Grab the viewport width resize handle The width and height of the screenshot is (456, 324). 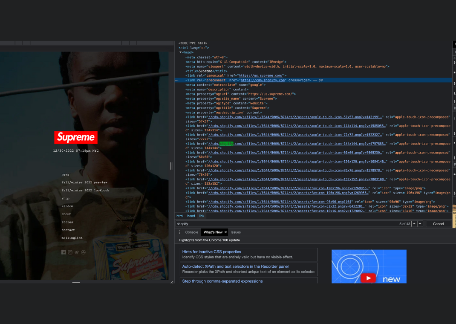coord(171,166)
